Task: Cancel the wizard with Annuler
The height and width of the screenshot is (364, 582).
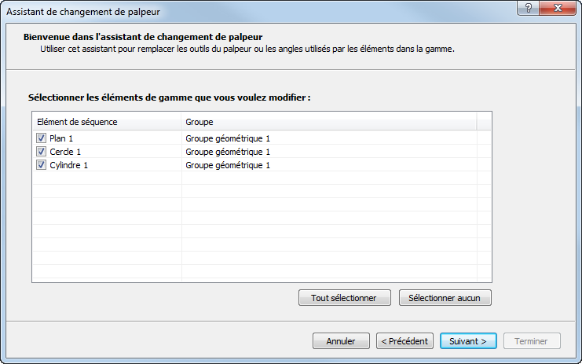Action: [341, 341]
